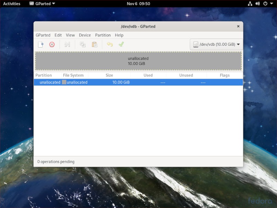Click Activities in the top bar
Image resolution: width=277 pixels, height=208 pixels.
click(12, 3)
